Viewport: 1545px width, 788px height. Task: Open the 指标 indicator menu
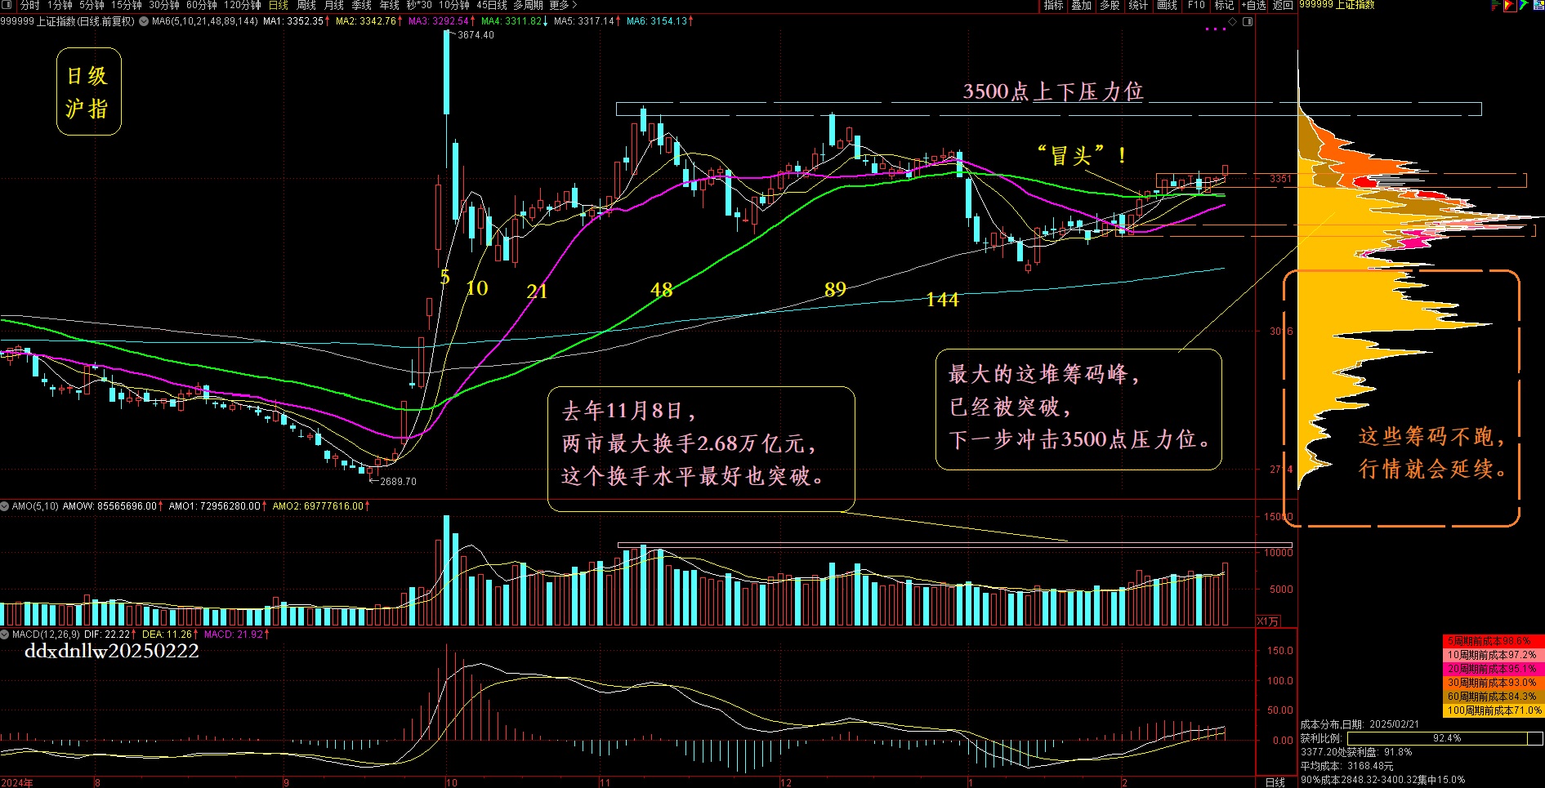1054,5
